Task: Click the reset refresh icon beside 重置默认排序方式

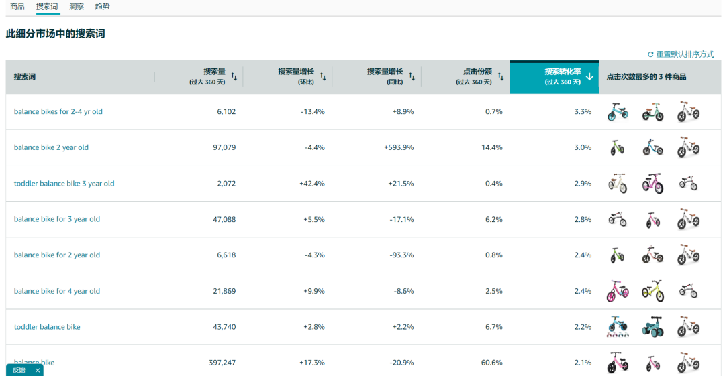Action: (650, 54)
